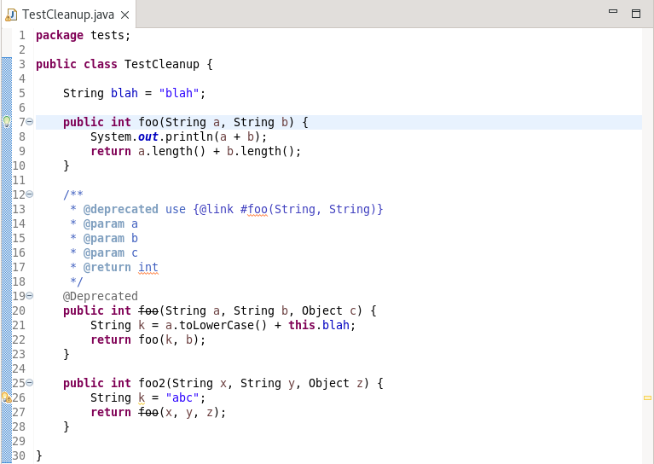
Task: Collapse the foo method at line 7
Action: (29, 122)
